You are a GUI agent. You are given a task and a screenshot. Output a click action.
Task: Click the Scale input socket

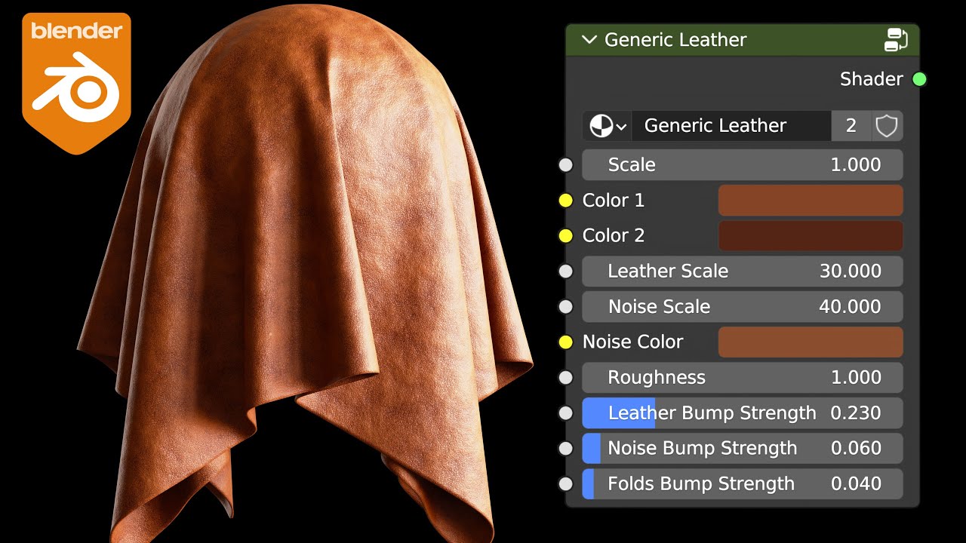(x=566, y=165)
